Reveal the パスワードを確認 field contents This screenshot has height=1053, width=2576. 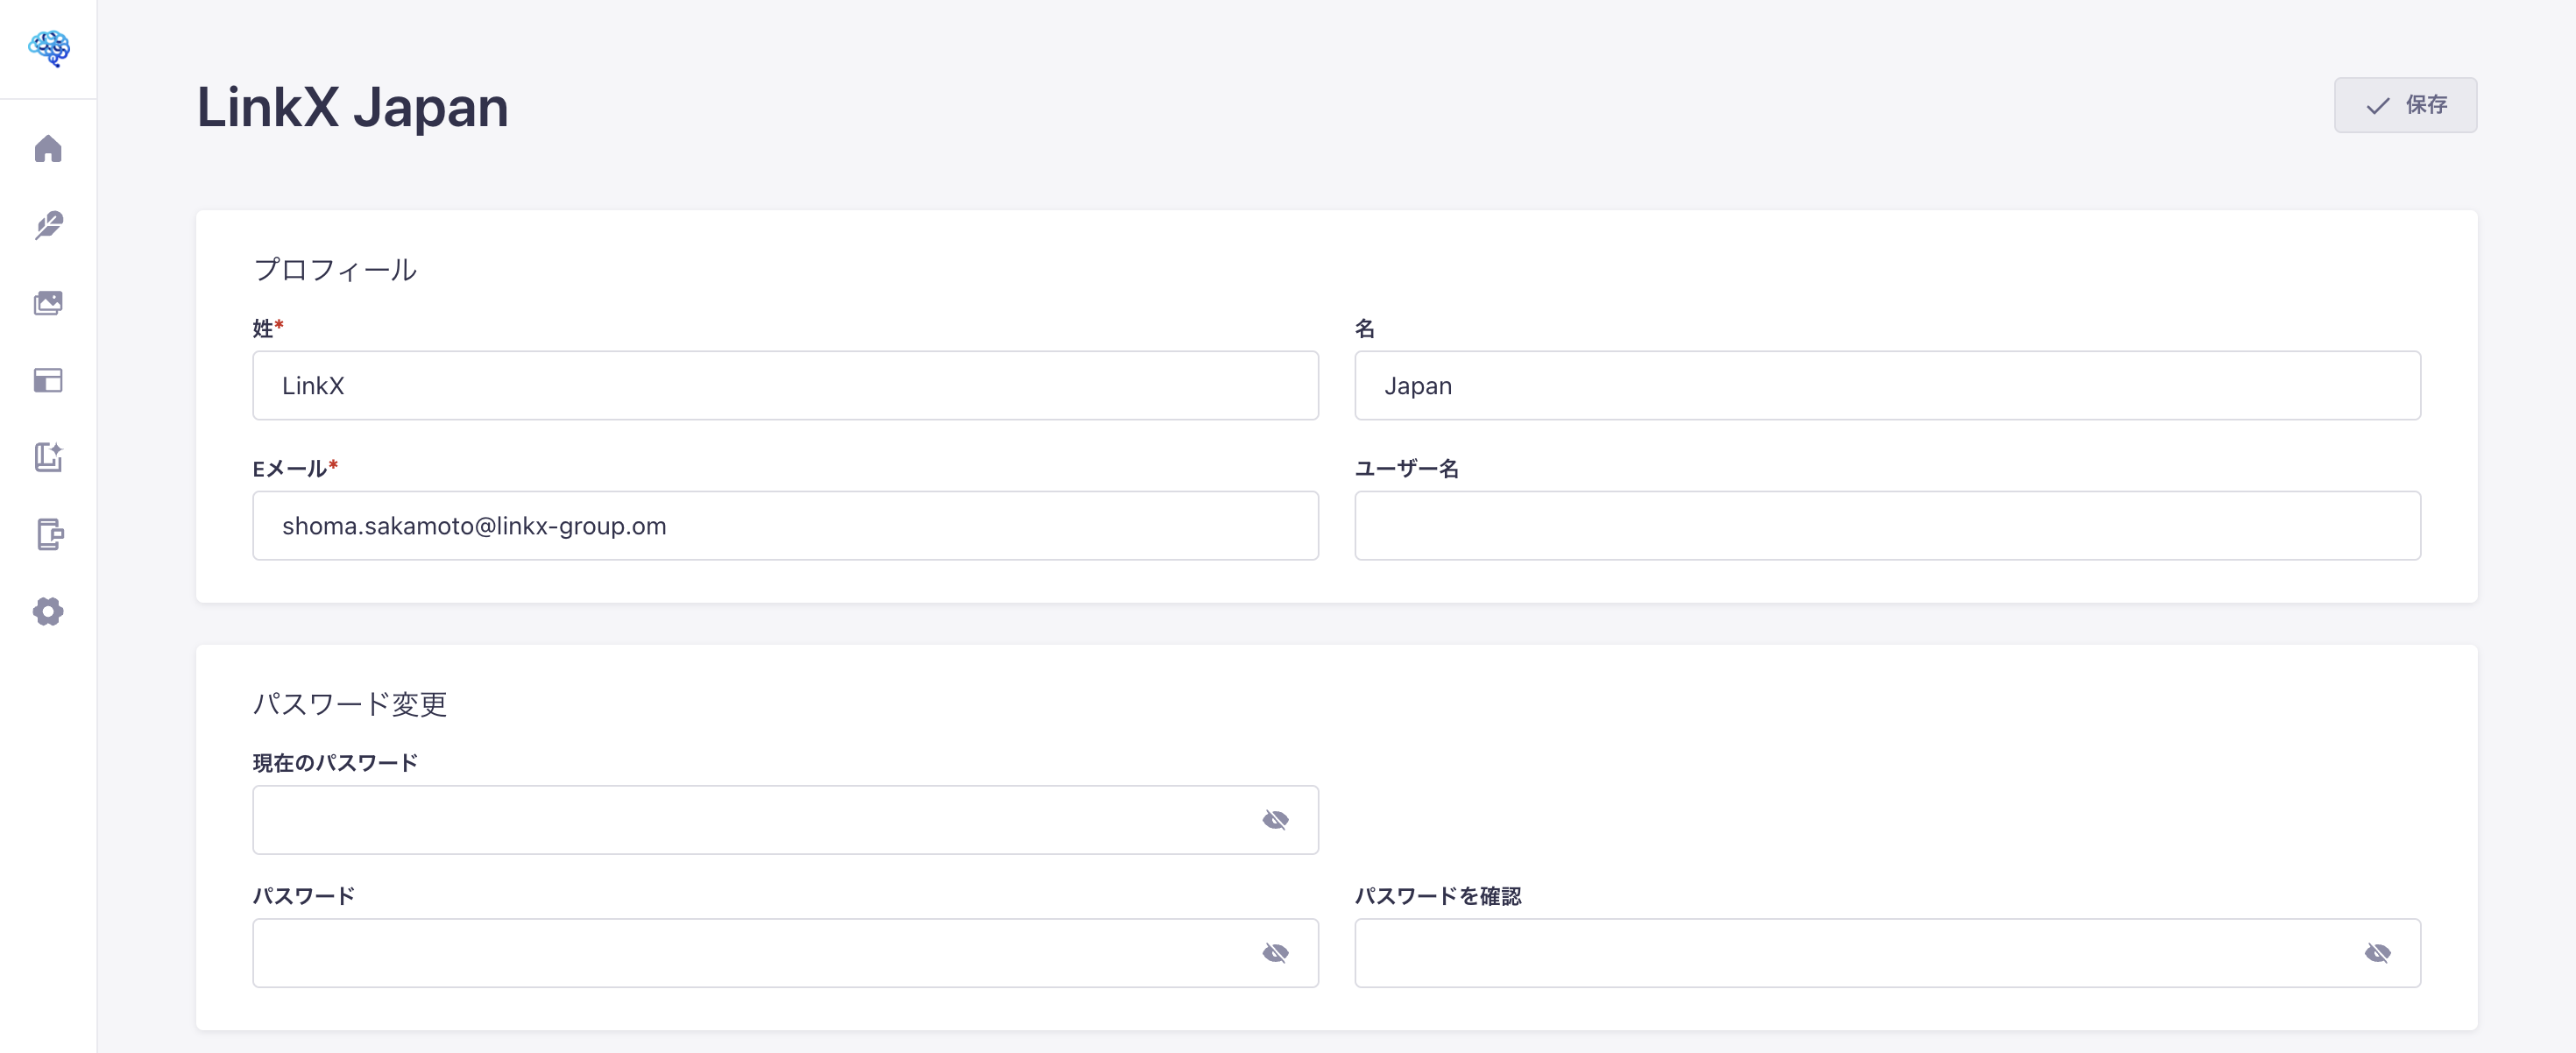pyautogui.click(x=2377, y=953)
